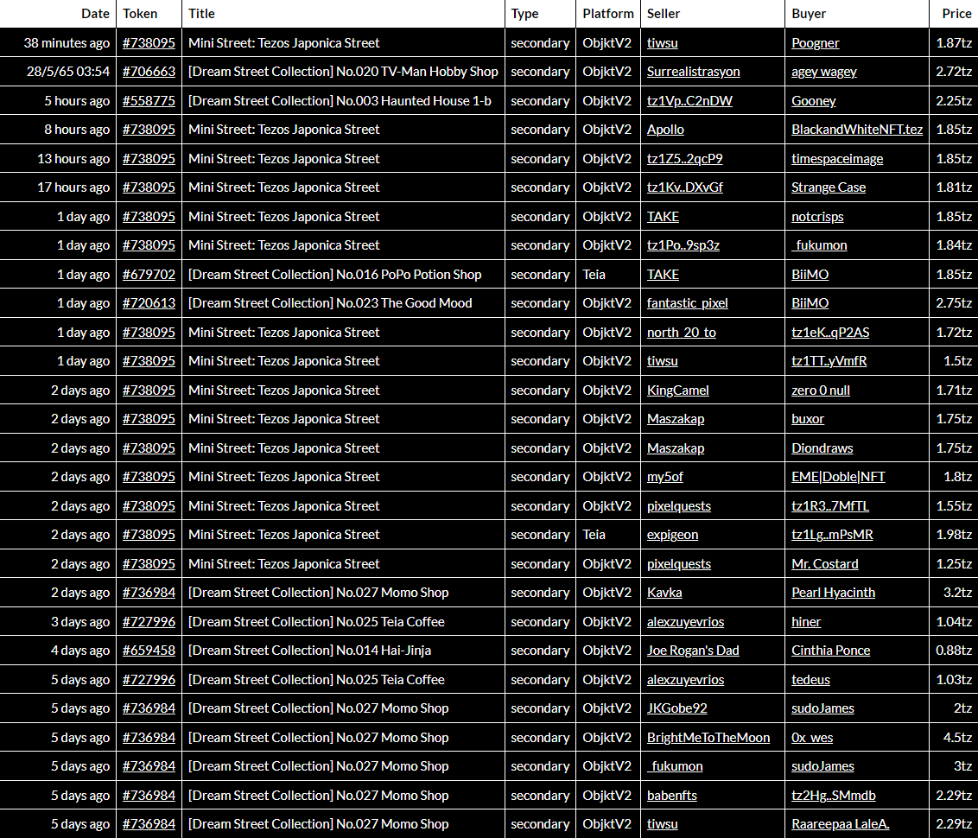Image resolution: width=978 pixels, height=838 pixels.
Task: Open seller tz1Po..9sp3z profile
Action: click(683, 245)
